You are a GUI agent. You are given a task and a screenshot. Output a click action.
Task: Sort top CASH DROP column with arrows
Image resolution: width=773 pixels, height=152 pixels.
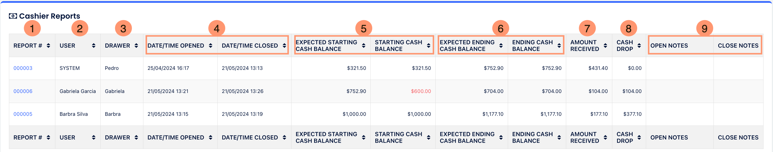click(x=639, y=45)
